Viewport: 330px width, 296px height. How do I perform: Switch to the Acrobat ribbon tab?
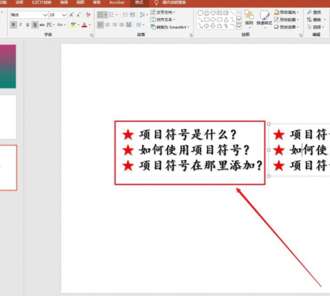117,3
